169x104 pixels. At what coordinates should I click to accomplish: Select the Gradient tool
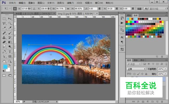coord(10,42)
